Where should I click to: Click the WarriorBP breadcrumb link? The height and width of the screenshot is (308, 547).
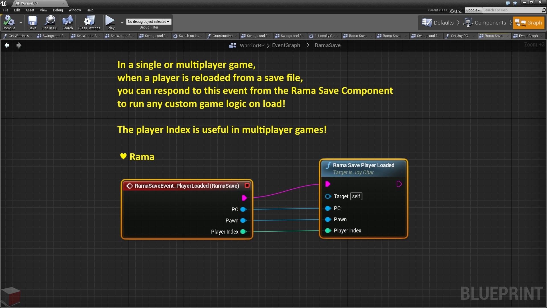click(252, 45)
